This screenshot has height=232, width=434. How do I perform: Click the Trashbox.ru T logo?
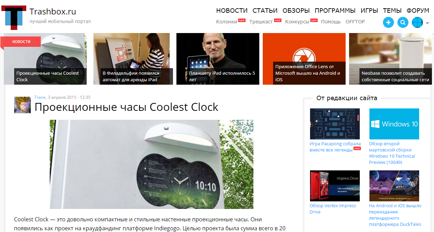click(14, 18)
